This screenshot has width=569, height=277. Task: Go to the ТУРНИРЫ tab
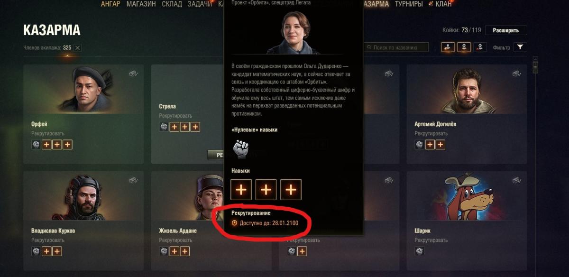click(x=408, y=4)
